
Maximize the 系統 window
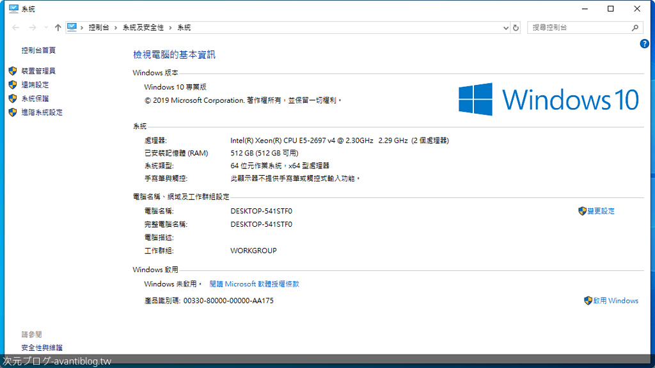[611, 9]
